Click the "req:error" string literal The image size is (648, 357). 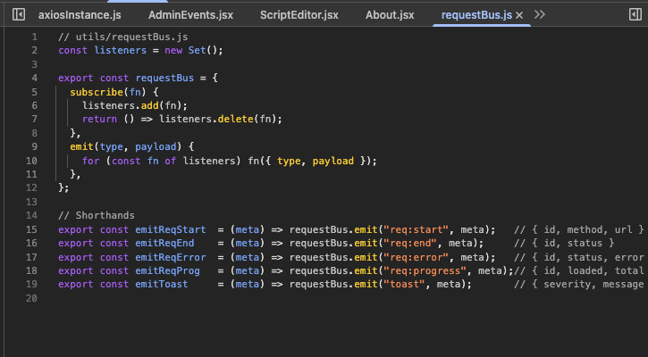(417, 258)
